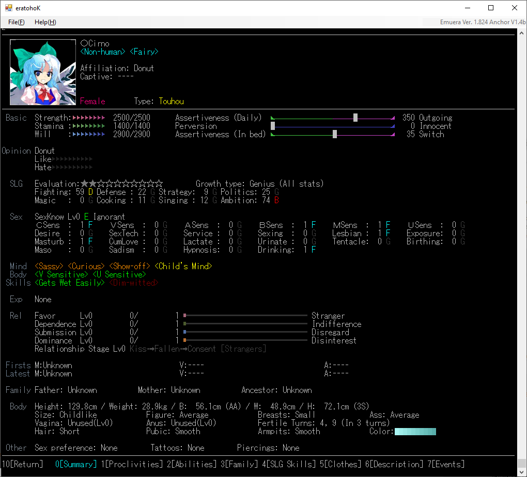Click the Submission relationship bar
527x477 pixels.
point(245,332)
